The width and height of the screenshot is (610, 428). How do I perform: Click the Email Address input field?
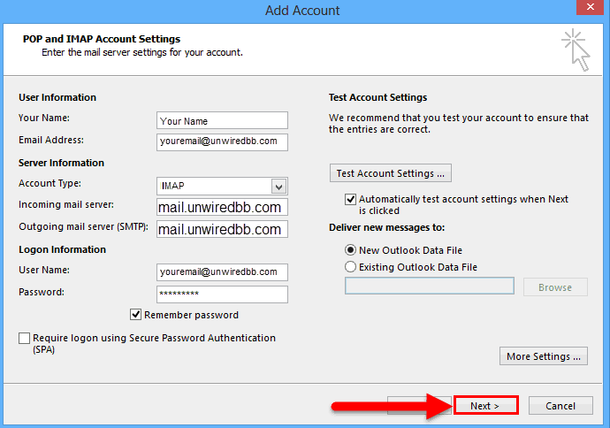(222, 142)
